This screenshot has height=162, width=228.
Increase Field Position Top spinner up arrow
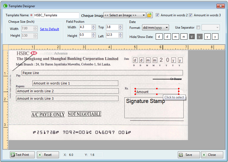(120, 26)
